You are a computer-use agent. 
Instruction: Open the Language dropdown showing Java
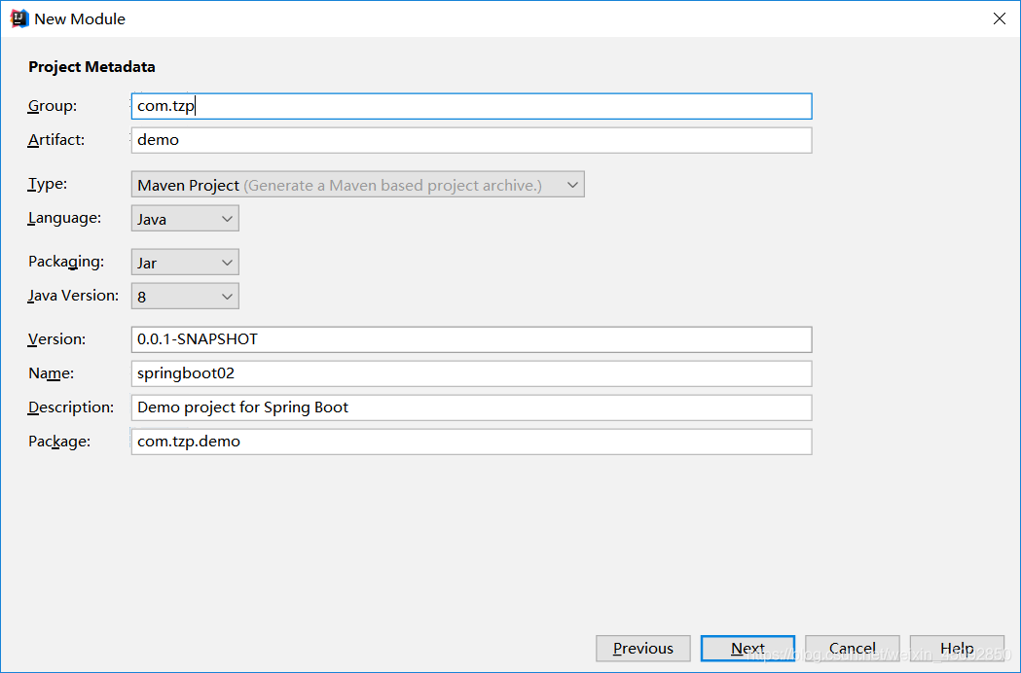pos(185,219)
